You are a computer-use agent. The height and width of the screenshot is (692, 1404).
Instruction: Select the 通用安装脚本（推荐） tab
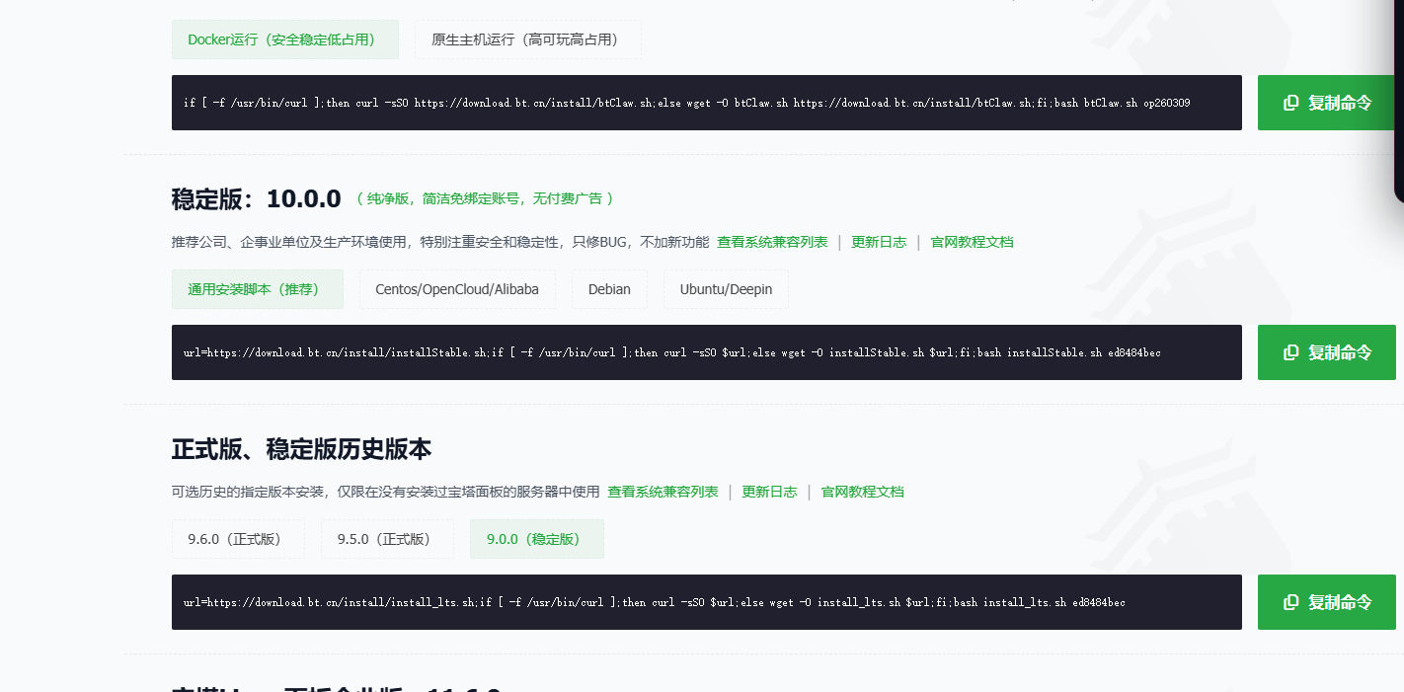click(x=258, y=289)
